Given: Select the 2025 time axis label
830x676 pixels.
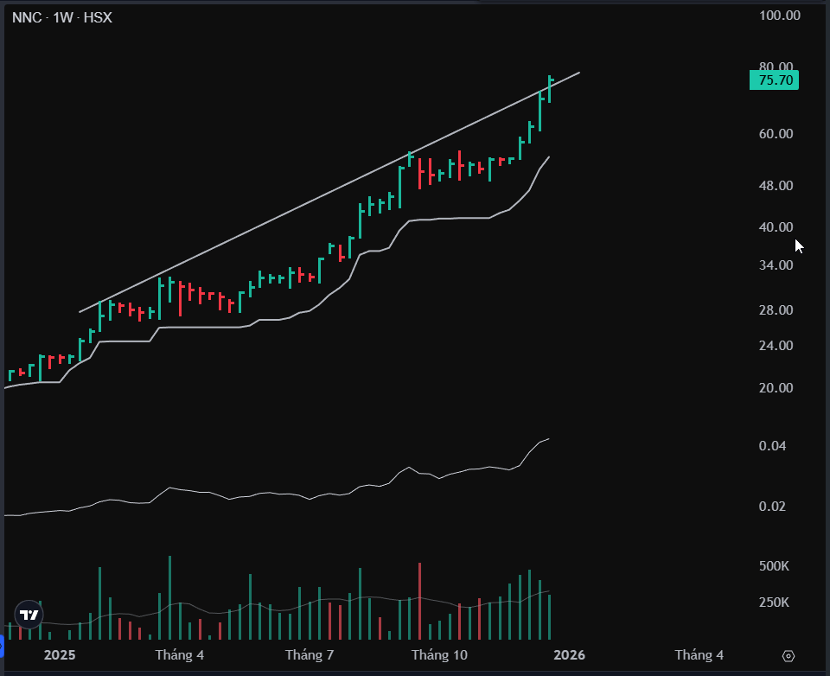Looking at the screenshot, I should click(60, 655).
